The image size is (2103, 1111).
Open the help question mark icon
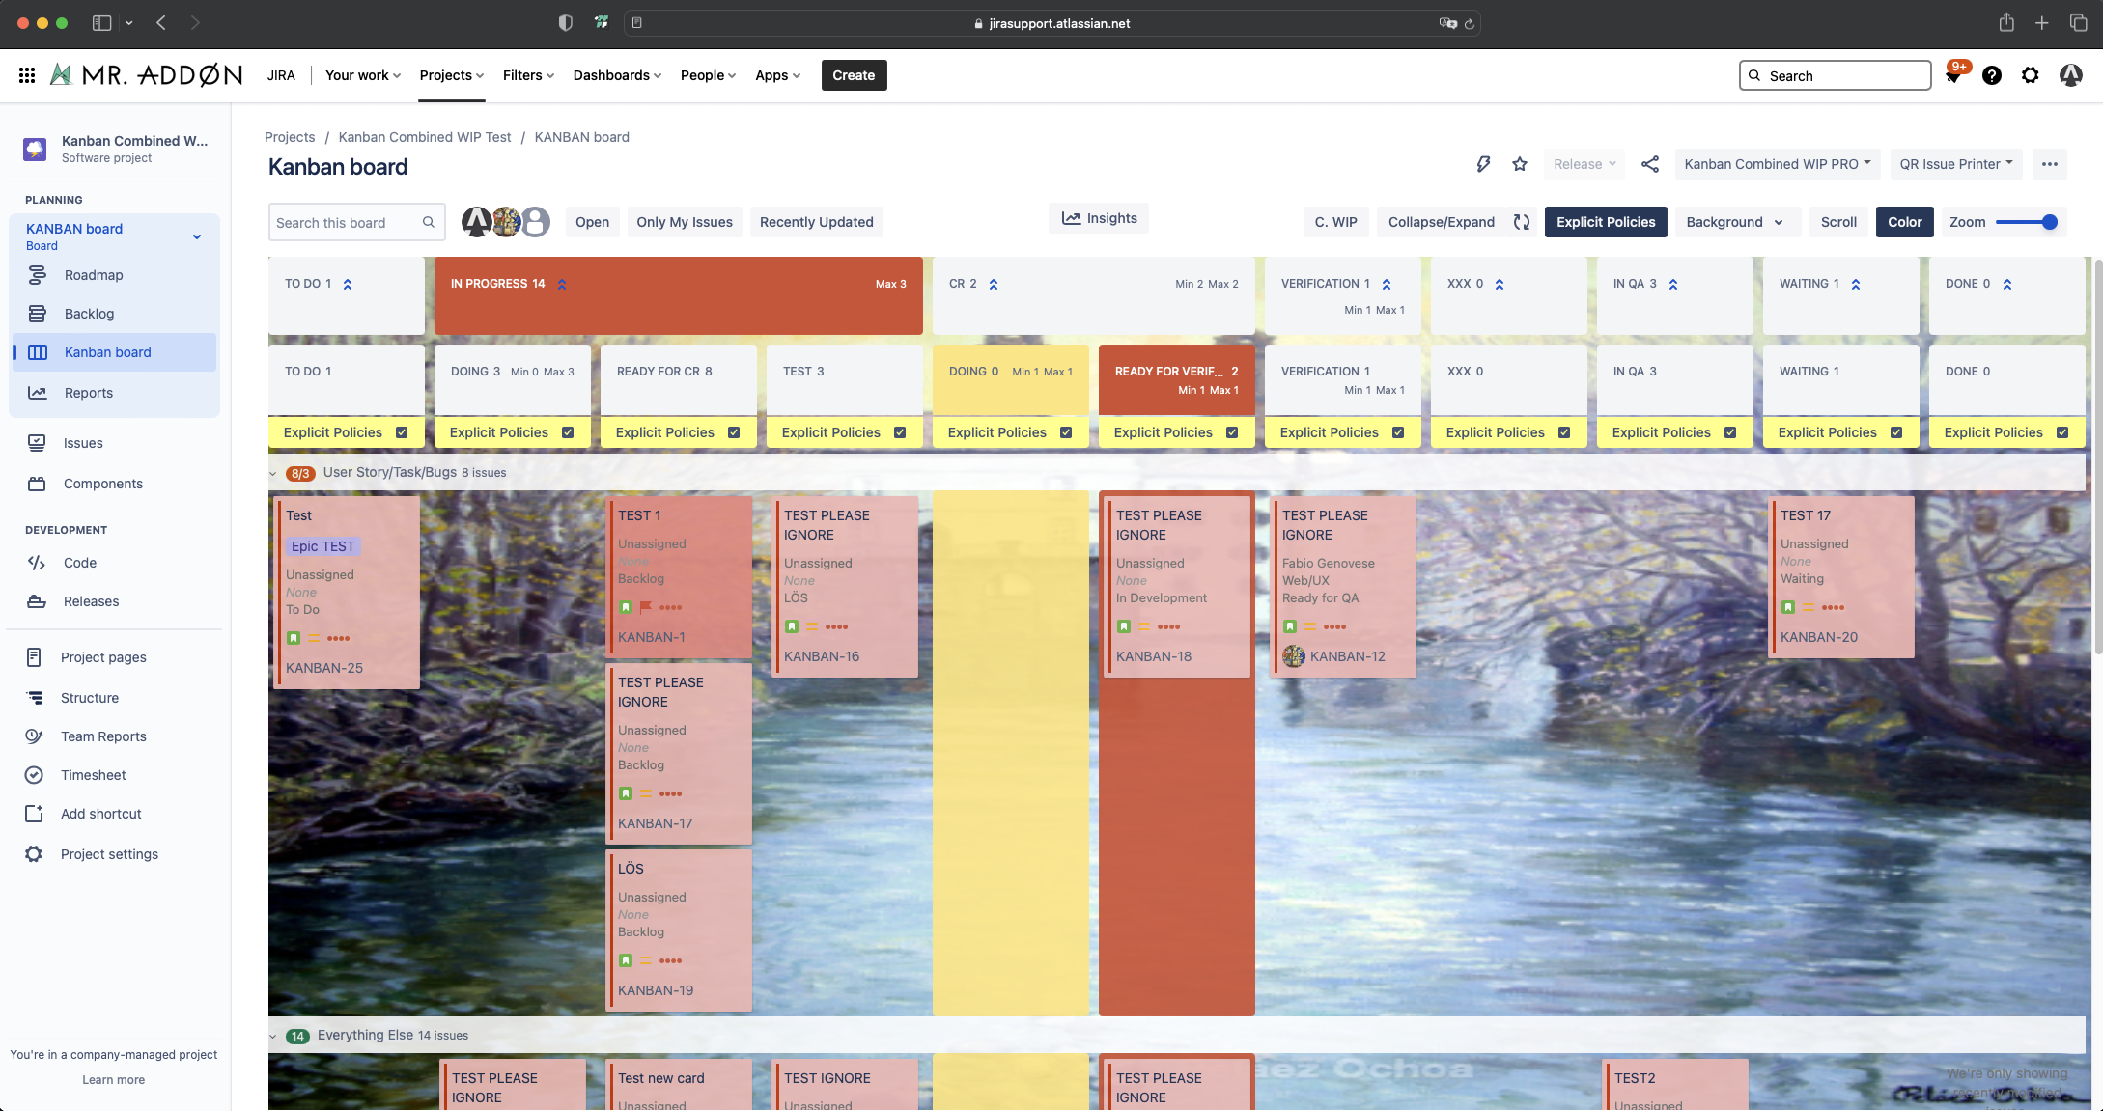point(1991,75)
